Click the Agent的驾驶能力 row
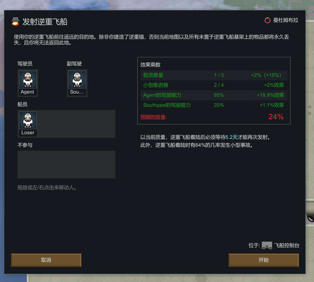314x282 pixels. click(214, 95)
